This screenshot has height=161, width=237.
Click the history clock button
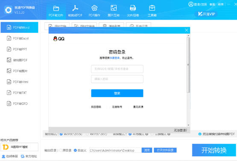coord(138,25)
